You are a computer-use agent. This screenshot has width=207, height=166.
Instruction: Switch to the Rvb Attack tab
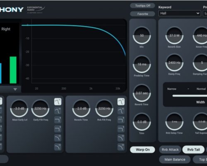[170, 149]
